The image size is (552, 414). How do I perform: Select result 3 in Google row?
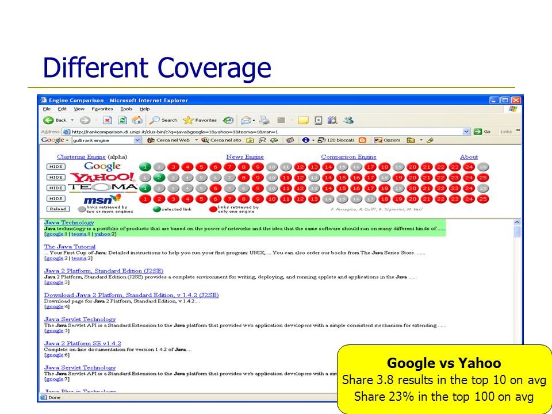[x=173, y=167]
